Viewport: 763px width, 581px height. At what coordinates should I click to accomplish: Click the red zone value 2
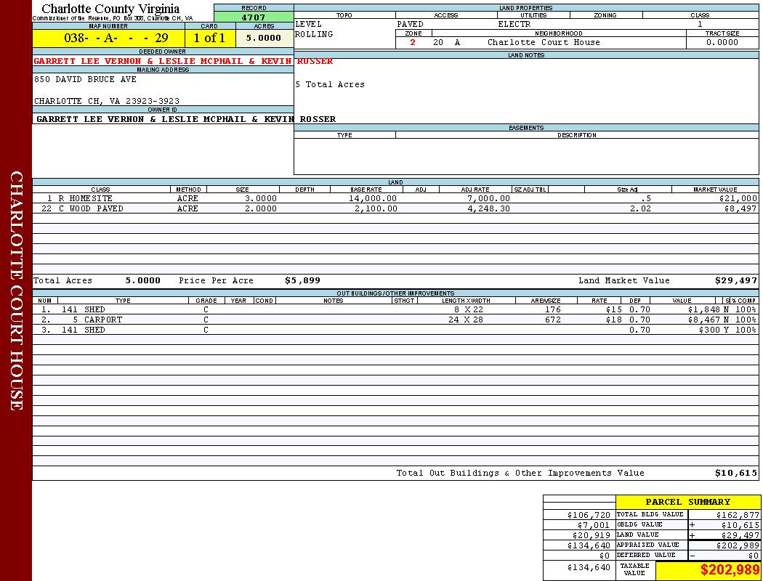click(x=413, y=43)
